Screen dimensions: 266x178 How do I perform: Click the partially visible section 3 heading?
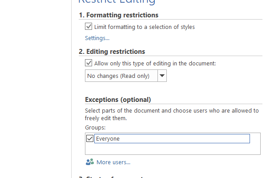point(111,177)
